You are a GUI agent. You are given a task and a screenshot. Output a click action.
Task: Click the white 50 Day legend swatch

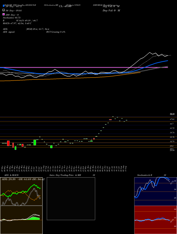pos(4,10)
